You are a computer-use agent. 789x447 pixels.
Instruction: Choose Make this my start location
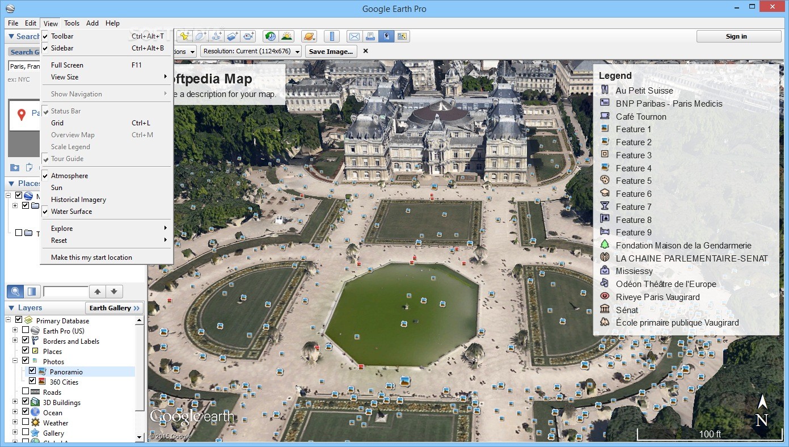tap(107, 258)
